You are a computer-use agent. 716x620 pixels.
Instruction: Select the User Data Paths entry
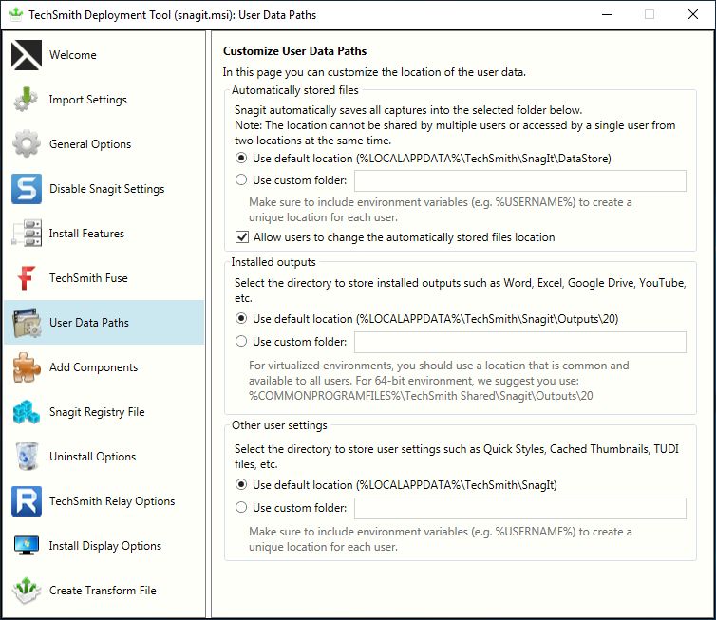[104, 323]
